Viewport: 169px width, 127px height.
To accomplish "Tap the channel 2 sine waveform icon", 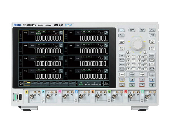I will (98, 33).
